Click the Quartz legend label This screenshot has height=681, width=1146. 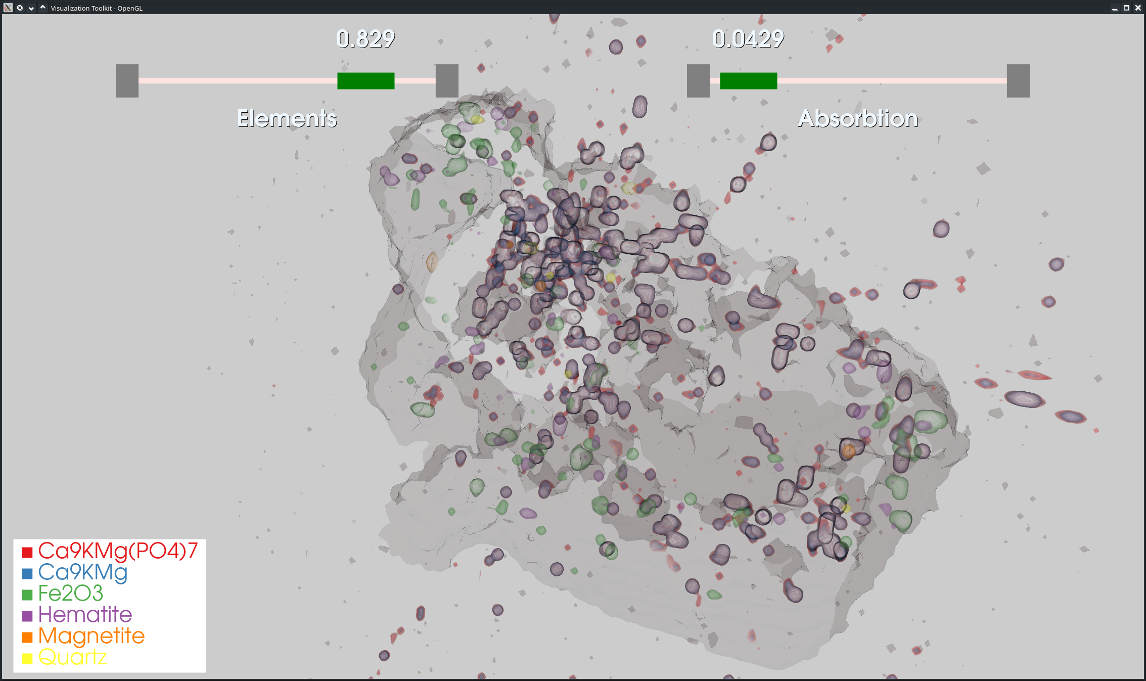coord(73,657)
